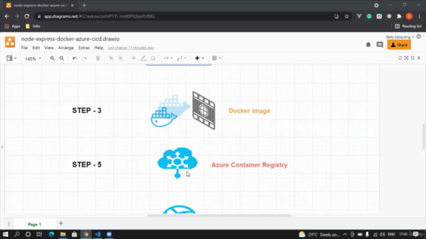The width and height of the screenshot is (426, 239).
Task: Bring shape to front
Action: point(111,58)
